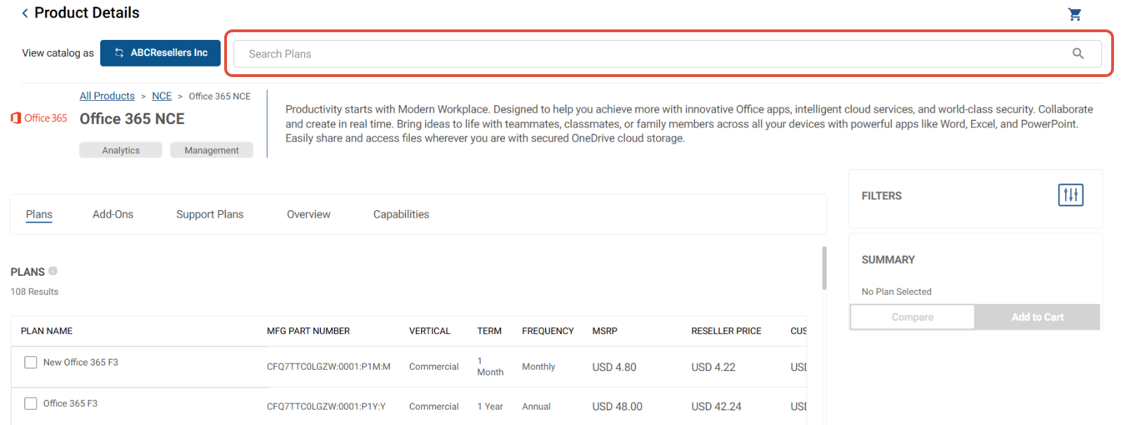Click the plans list vertical scrollbar

(825, 268)
